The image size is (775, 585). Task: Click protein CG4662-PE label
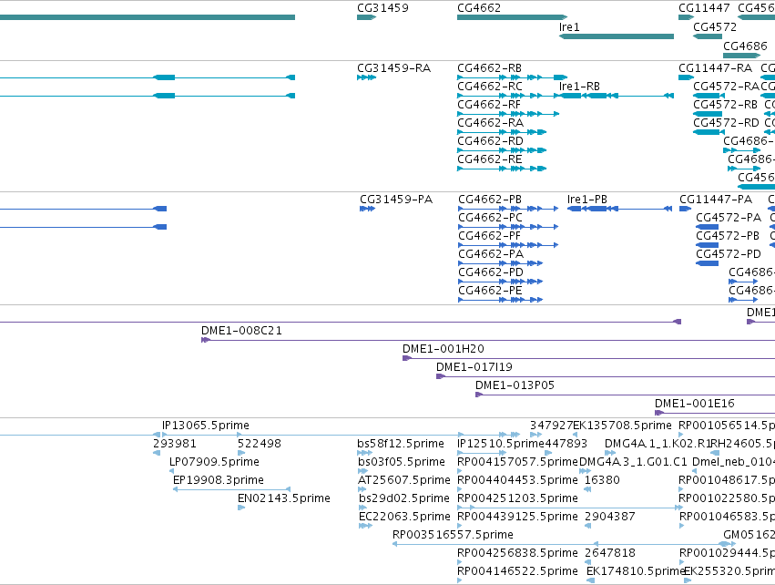point(490,291)
